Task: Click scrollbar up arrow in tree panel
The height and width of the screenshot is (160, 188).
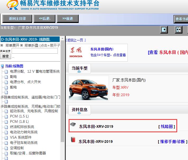Action: pyautogui.click(x=62, y=38)
